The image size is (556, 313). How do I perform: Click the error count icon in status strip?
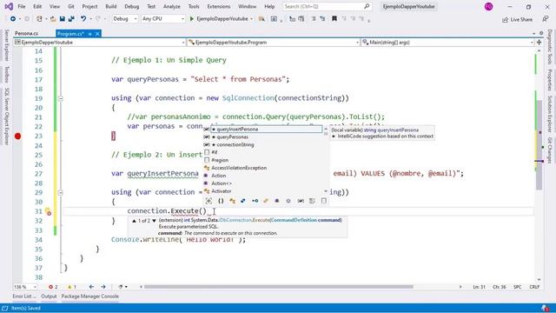pos(50,287)
